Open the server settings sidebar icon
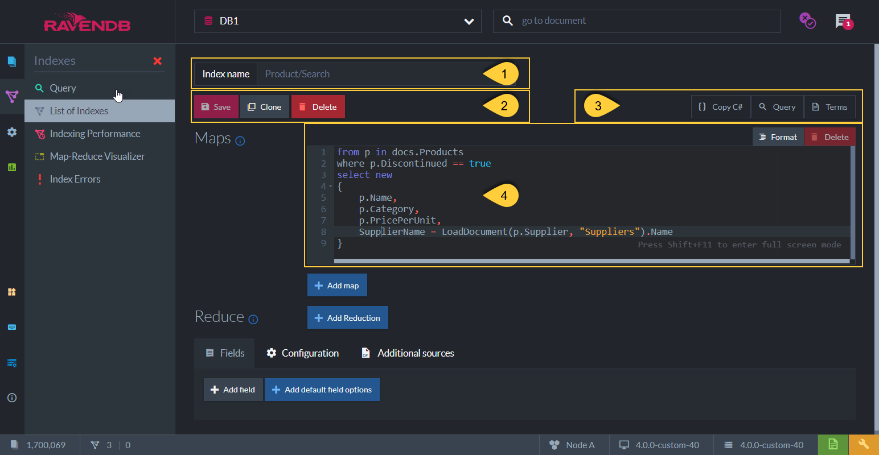This screenshot has height=455, width=879. 12,362
